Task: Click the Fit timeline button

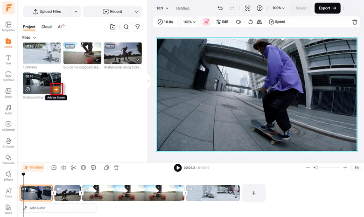Action: click(x=357, y=168)
